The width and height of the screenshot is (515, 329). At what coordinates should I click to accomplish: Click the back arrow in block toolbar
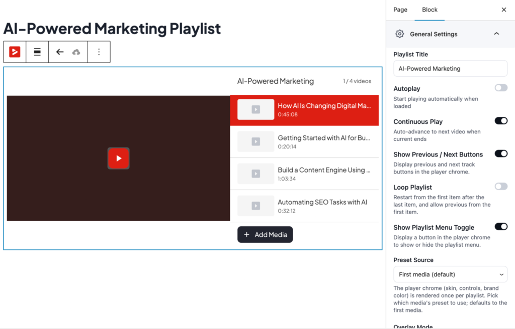[x=60, y=52]
